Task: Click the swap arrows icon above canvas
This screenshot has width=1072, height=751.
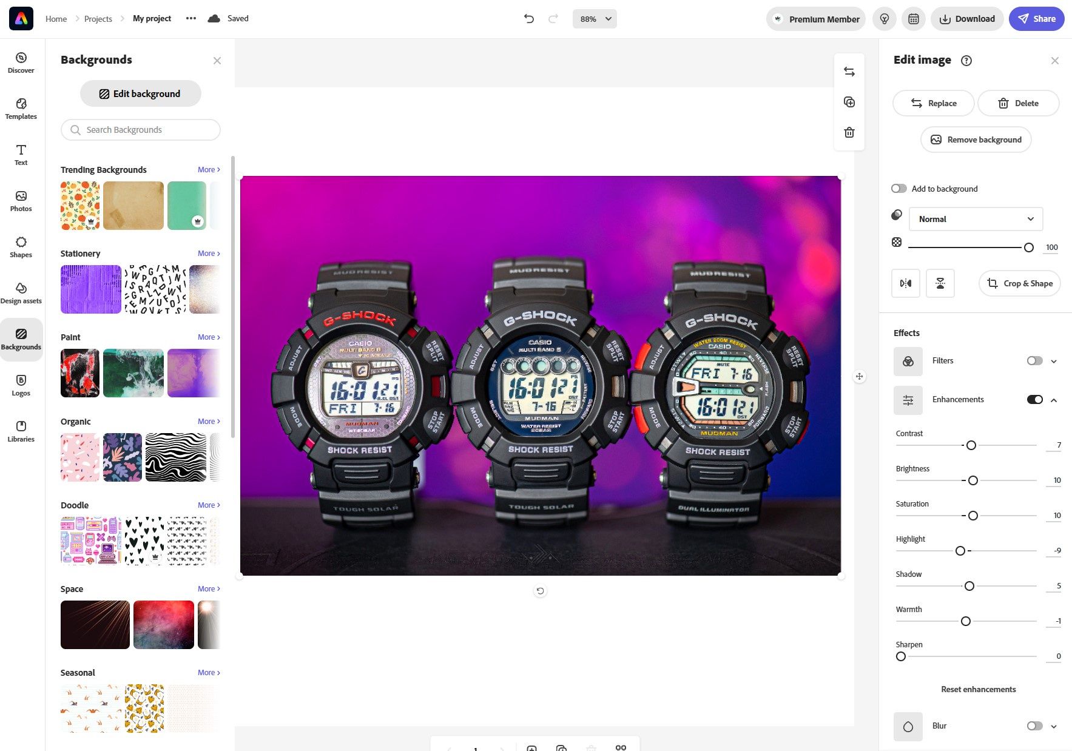Action: tap(849, 72)
